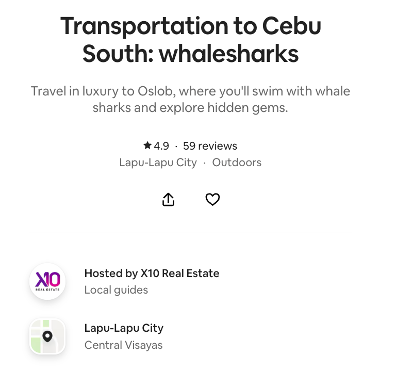Click description line about sharks and hidden gems
Image resolution: width=396 pixels, height=387 pixels.
pos(190,108)
